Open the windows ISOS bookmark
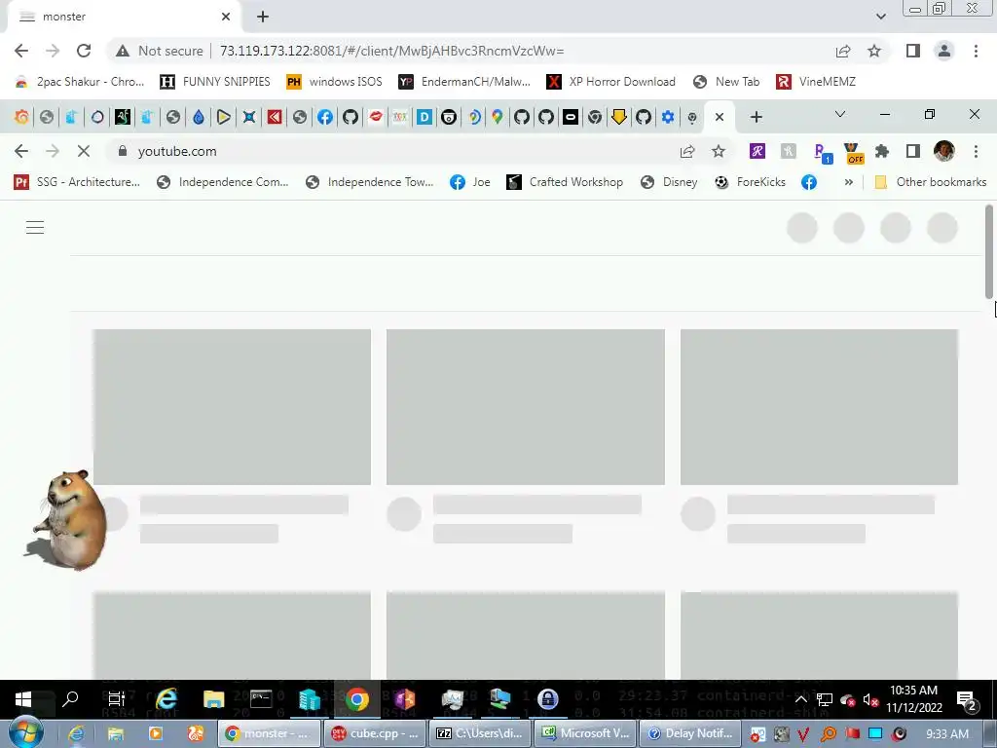Viewport: 997px width, 748px height. coord(335,82)
